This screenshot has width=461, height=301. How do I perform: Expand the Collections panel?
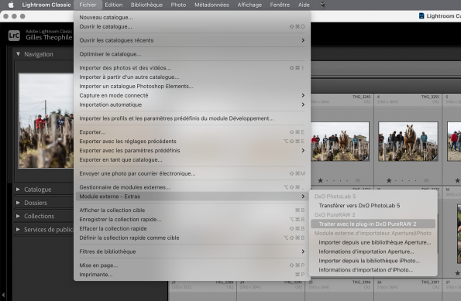[19, 216]
